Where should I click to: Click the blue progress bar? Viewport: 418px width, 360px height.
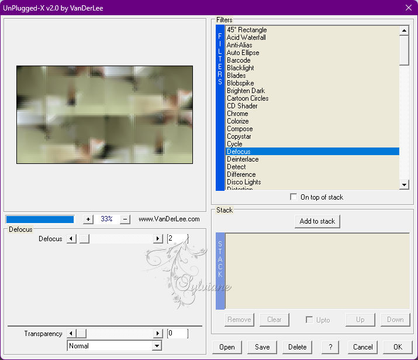pyautogui.click(x=40, y=220)
